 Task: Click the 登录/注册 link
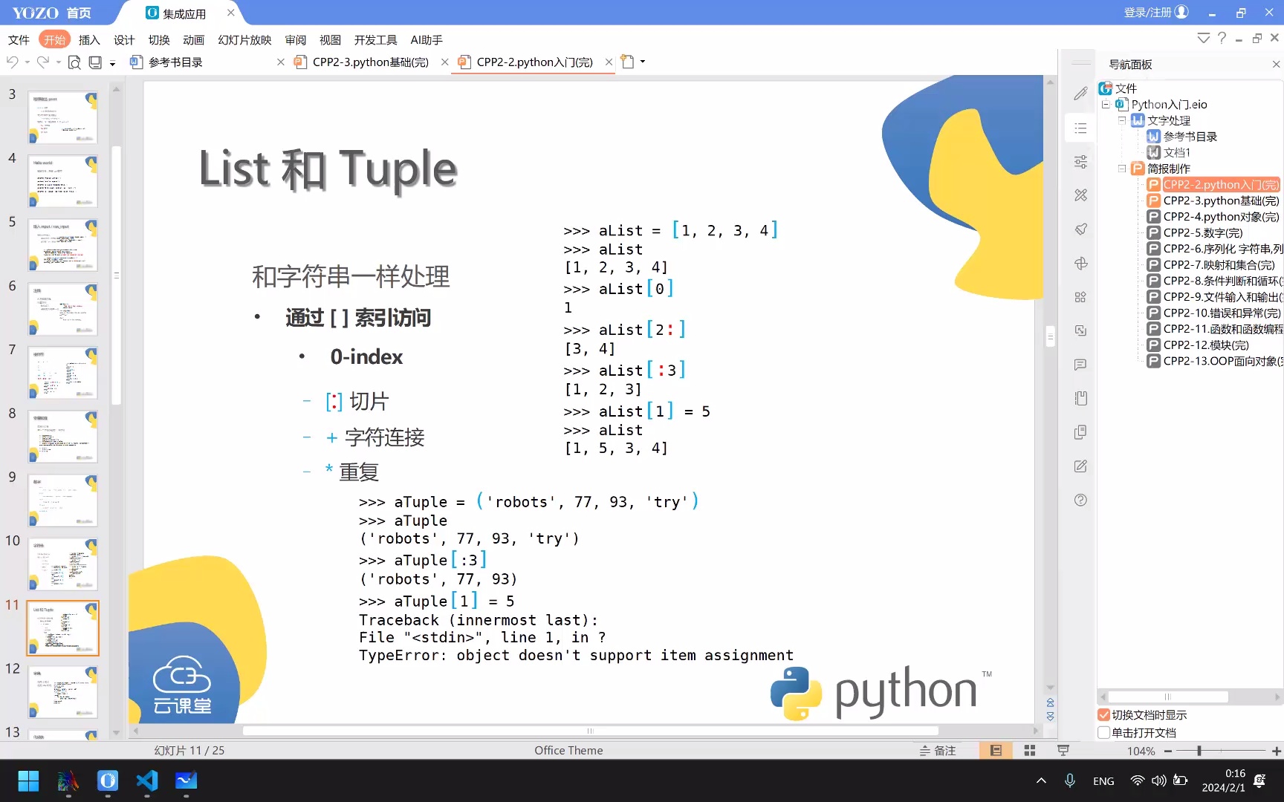[1147, 12]
